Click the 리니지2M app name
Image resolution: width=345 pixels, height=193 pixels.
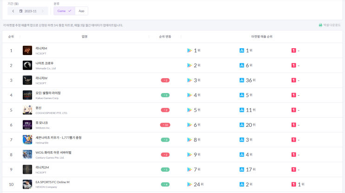point(42,168)
